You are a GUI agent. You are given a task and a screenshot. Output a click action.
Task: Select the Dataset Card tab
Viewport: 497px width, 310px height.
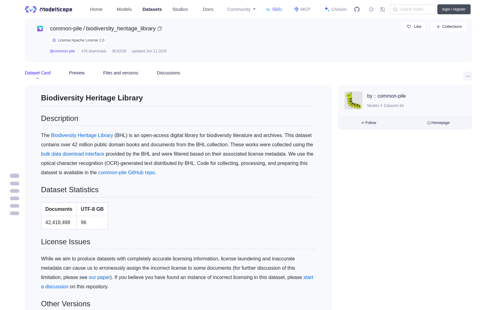(x=38, y=73)
